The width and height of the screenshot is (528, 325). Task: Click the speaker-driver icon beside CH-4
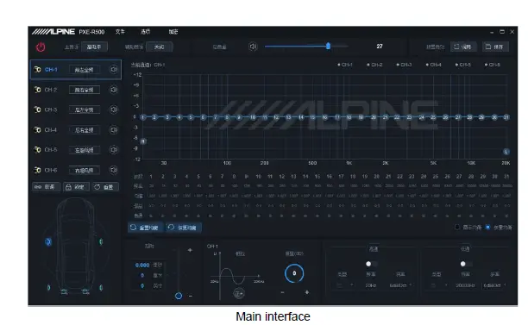pos(37,129)
